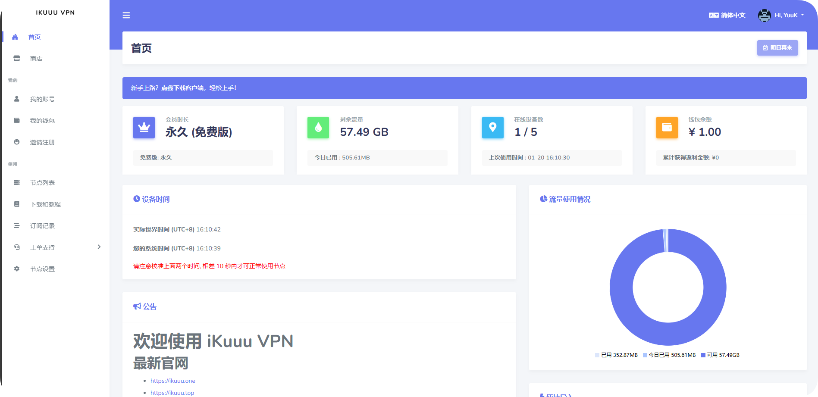Screen dimensions: 818x397
Task: Click the 57.49 GB remaining traffic value
Action: [x=364, y=132]
